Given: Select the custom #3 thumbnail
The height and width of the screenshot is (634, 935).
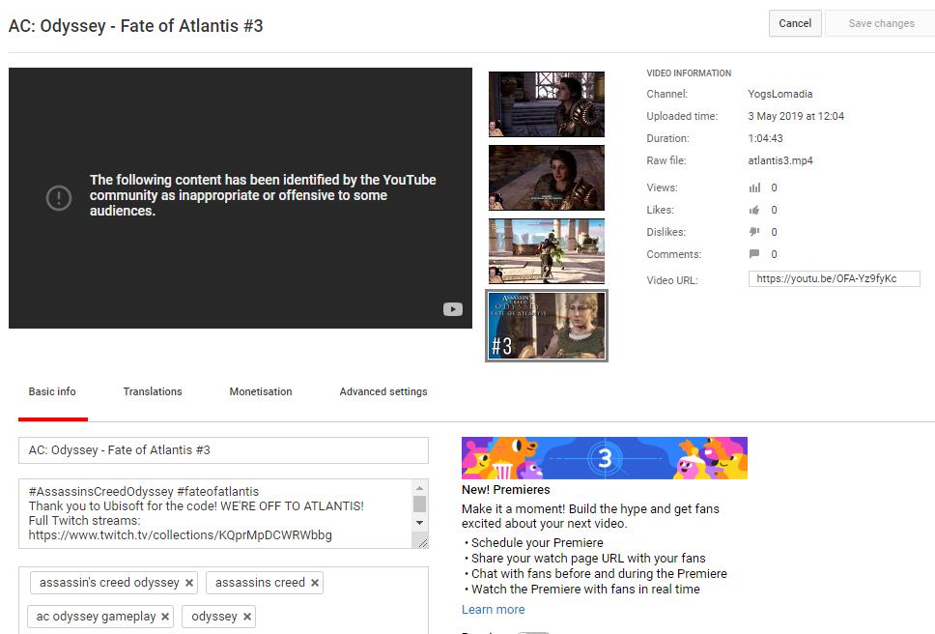Looking at the screenshot, I should [x=546, y=326].
